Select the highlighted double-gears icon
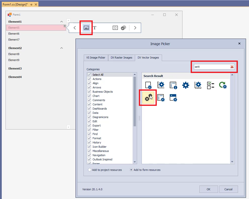The width and height of the screenshot is (249, 199). click(x=148, y=98)
